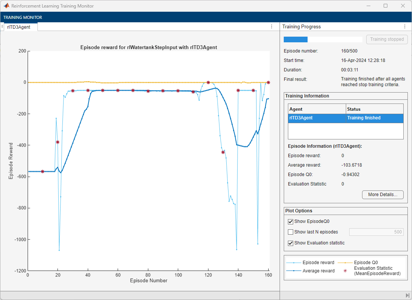The height and width of the screenshot is (300, 412).
Task: Click the training progress bar
Action: click(x=323, y=39)
